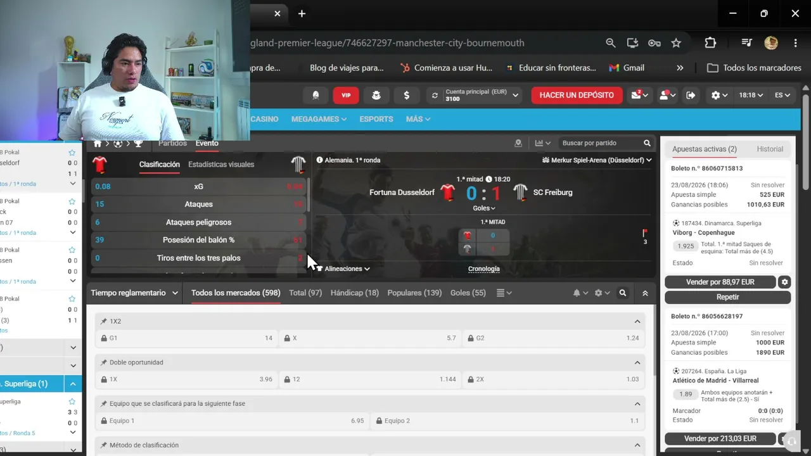
Task: Pin the Doble oportunidad market
Action: coord(104,362)
